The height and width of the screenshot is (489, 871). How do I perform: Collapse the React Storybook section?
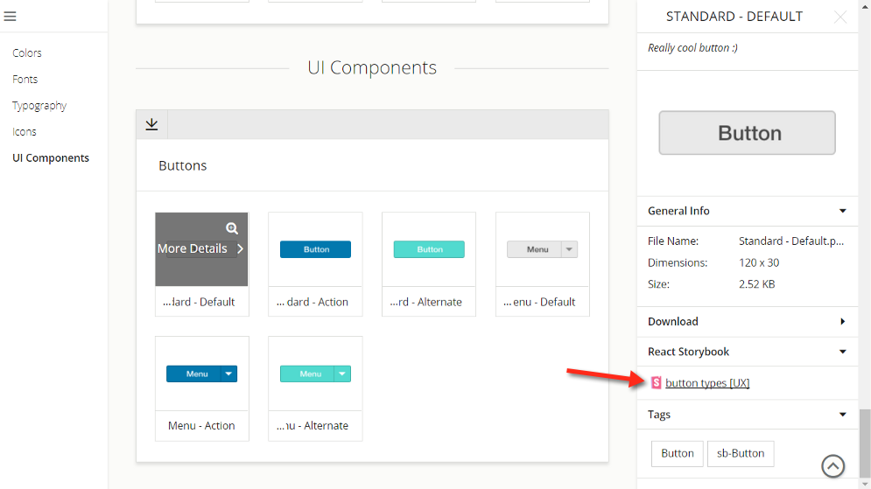[x=842, y=352]
